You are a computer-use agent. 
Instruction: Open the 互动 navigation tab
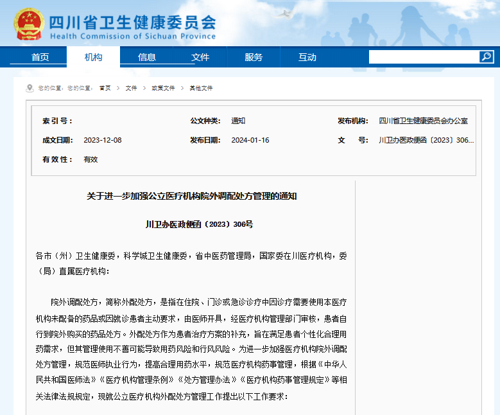[307, 57]
